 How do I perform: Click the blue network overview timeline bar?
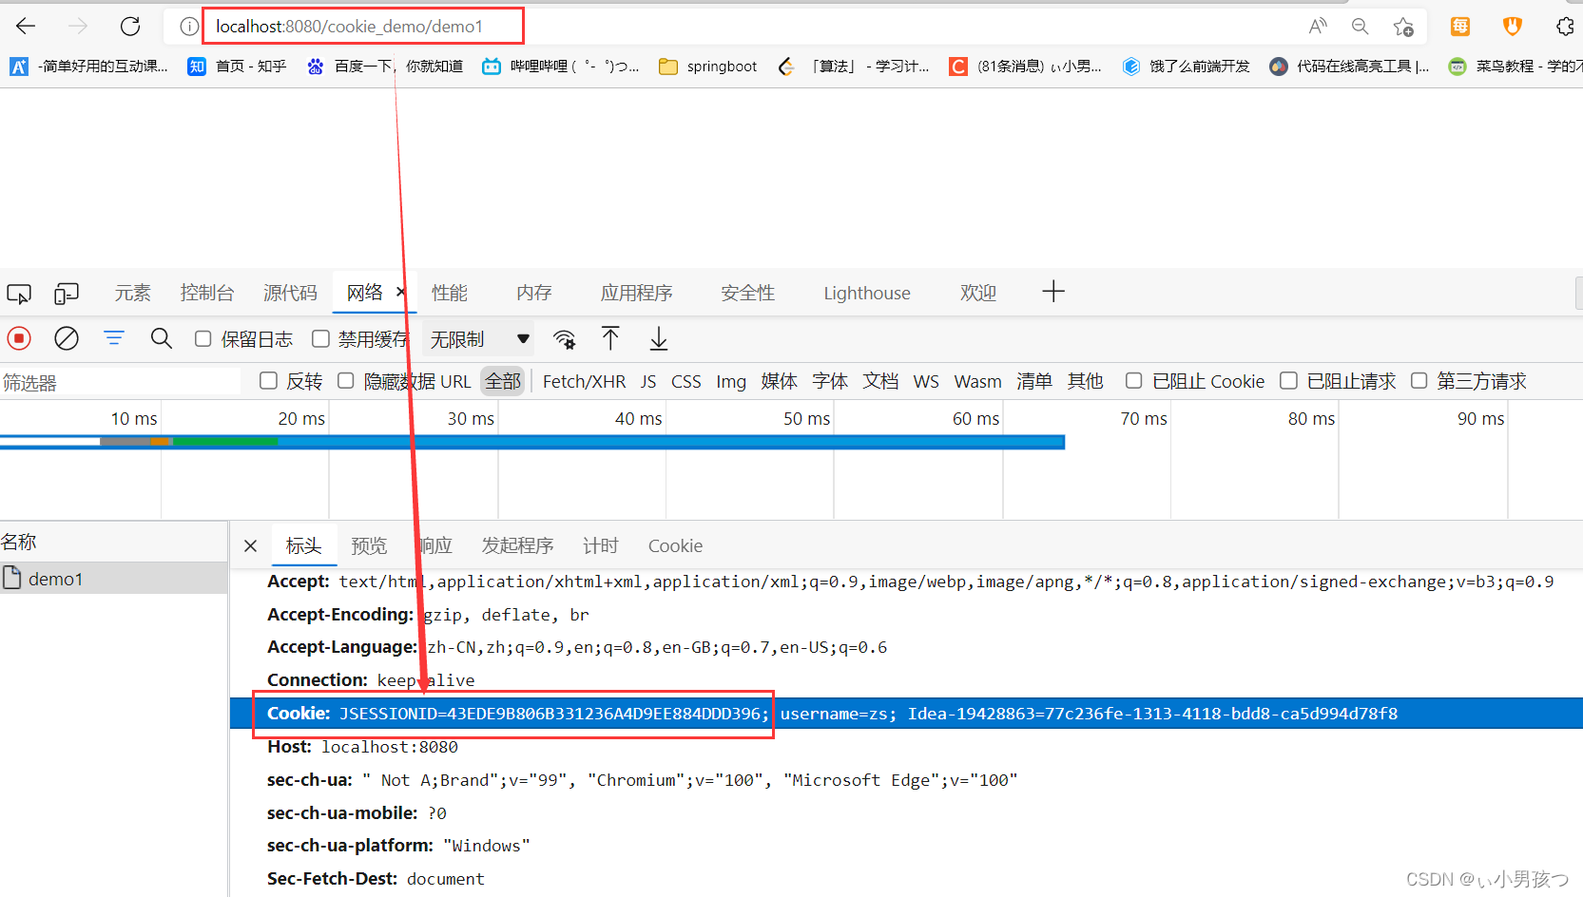[x=532, y=442]
